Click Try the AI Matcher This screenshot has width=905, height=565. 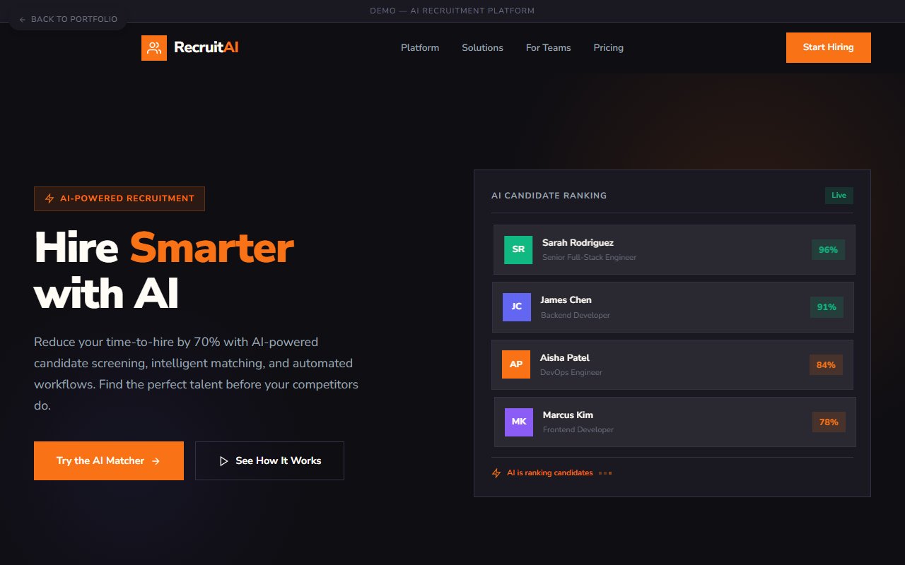point(108,460)
